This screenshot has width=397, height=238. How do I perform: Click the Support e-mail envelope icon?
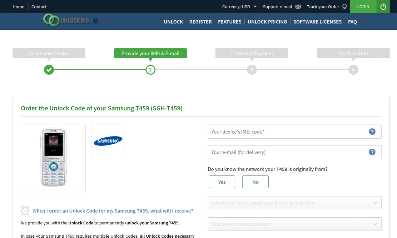tap(298, 7)
